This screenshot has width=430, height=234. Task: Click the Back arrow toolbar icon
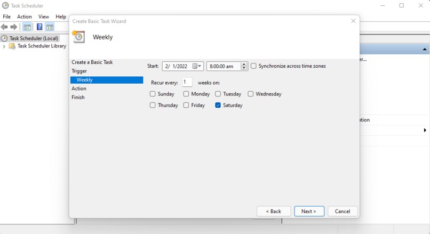click(4, 27)
